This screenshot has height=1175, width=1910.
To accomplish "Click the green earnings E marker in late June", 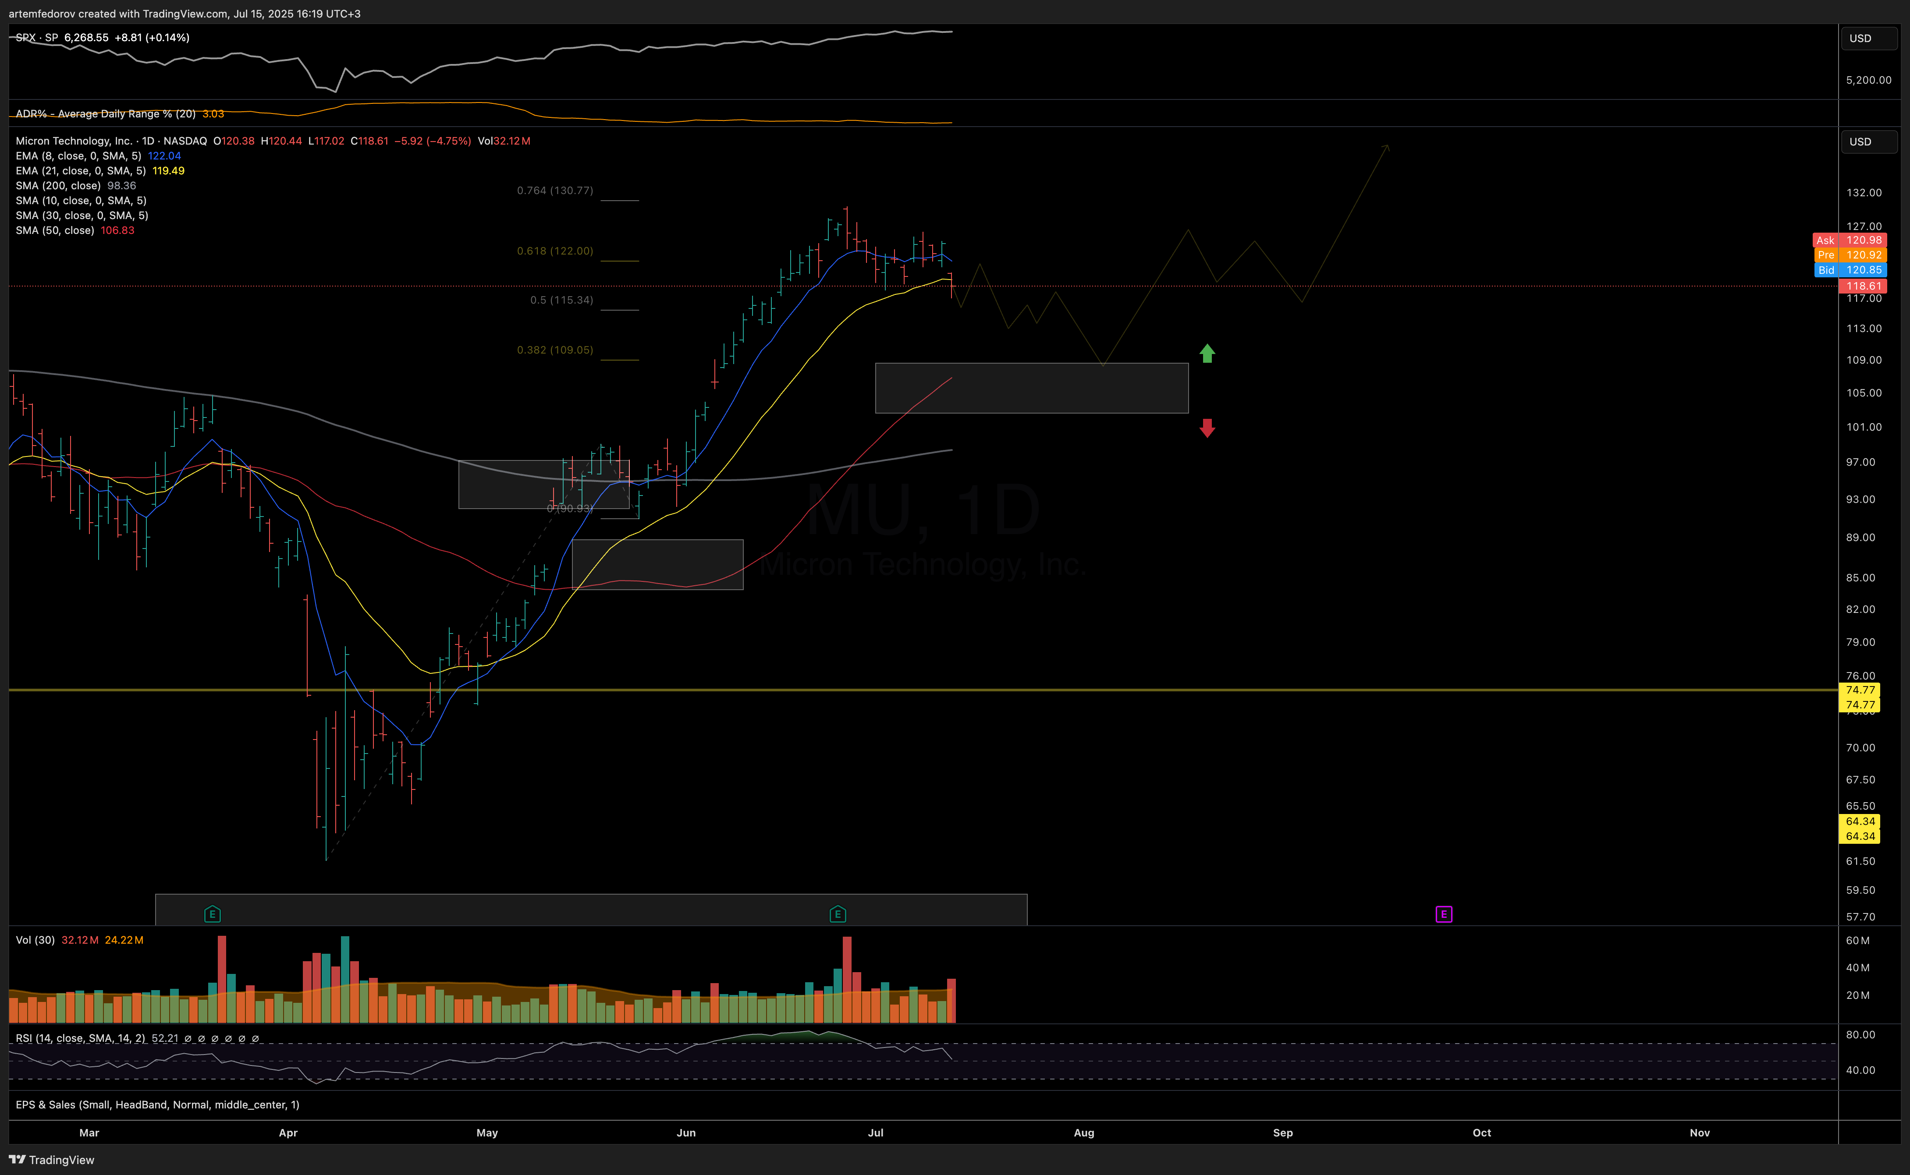I will pos(837,914).
